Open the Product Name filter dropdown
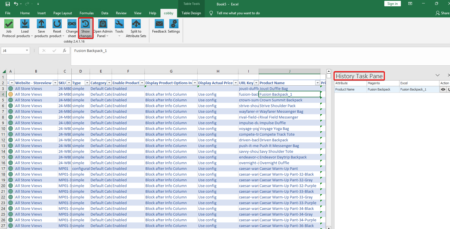The image size is (450, 229). coord(318,83)
